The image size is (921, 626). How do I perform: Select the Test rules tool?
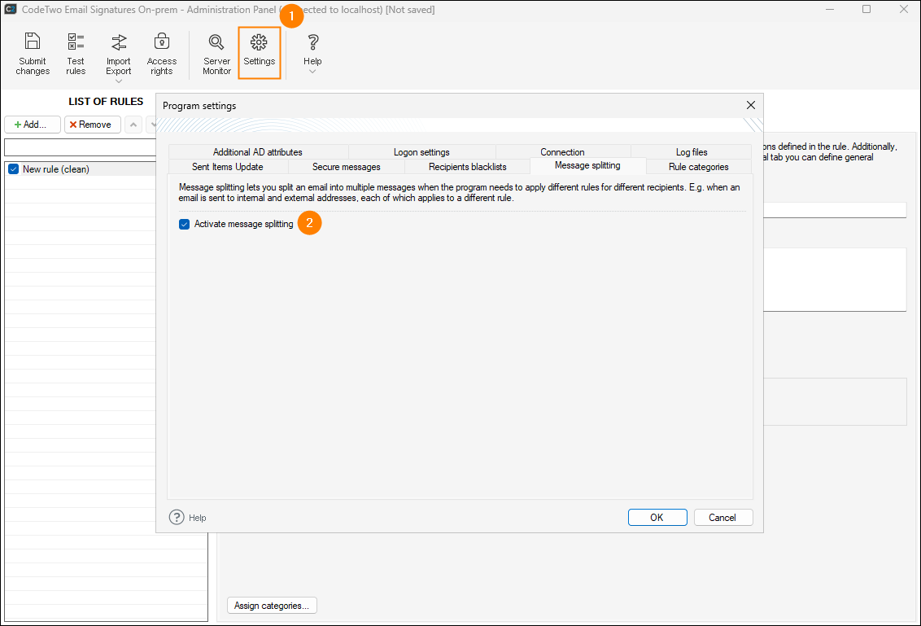[x=76, y=53]
